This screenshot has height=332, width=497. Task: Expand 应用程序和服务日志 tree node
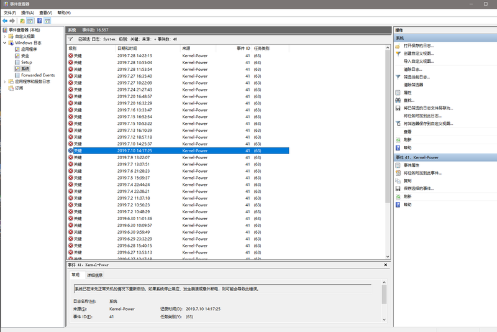pyautogui.click(x=5, y=81)
